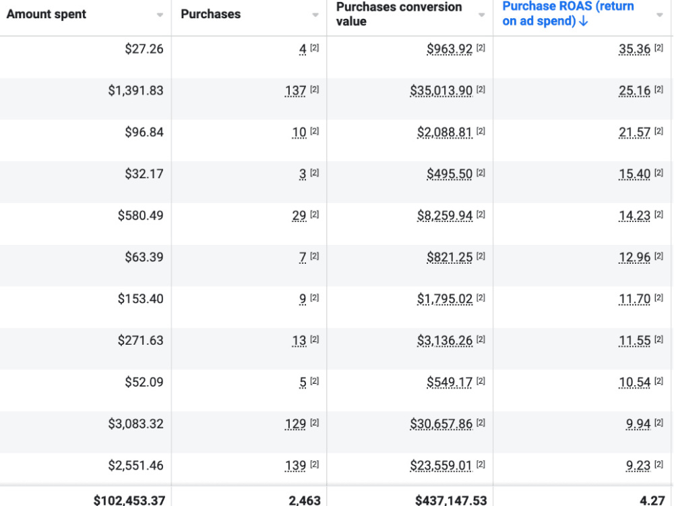Click the [2] footnote icon beside ROAS 35.36
Viewport: 674px width, 506px height.
pos(658,48)
